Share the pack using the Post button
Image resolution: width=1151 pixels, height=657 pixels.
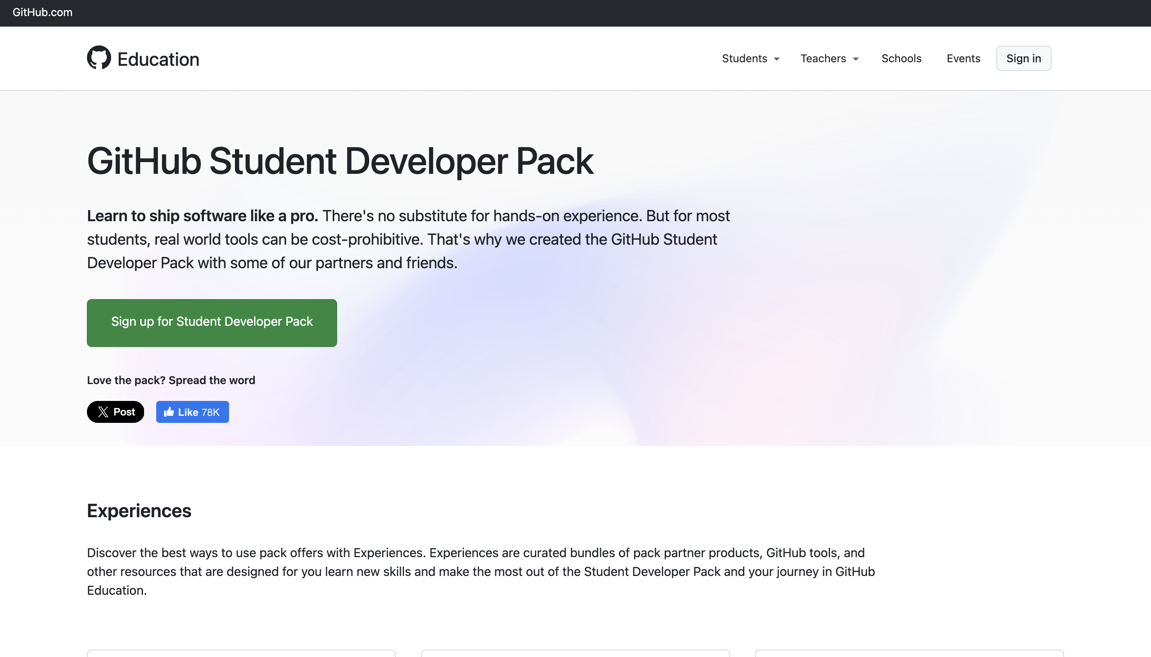pyautogui.click(x=115, y=412)
